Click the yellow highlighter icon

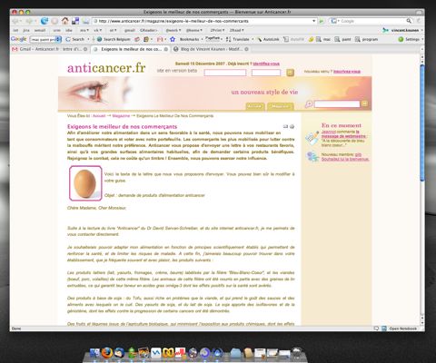(311, 39)
